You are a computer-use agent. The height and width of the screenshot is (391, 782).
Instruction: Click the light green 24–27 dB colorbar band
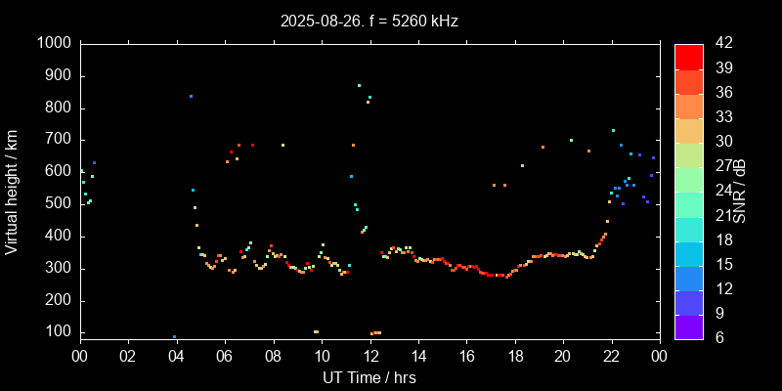point(689,179)
